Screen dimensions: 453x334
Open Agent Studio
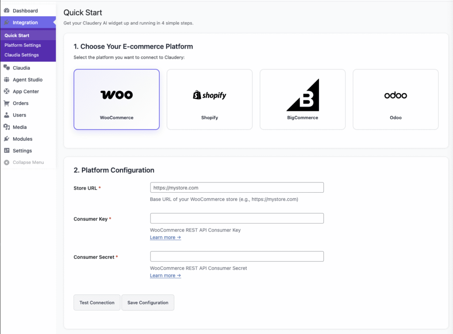28,80
